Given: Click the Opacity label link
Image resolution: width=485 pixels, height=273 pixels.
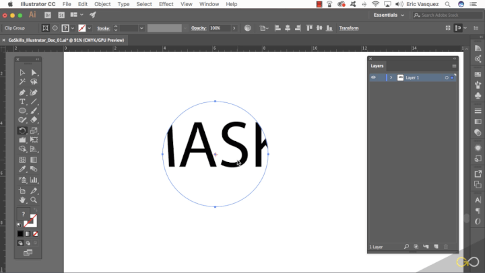Looking at the screenshot, I should point(198,28).
